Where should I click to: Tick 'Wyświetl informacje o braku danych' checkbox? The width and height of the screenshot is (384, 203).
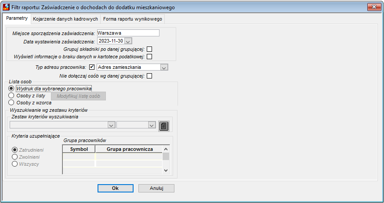tap(149, 57)
